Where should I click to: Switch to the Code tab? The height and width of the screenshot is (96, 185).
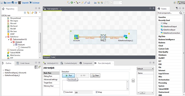[x=53, y=57]
